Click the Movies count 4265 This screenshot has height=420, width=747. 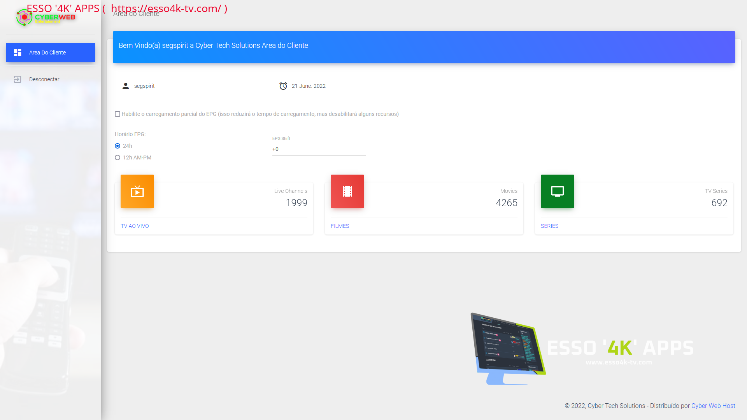pos(507,203)
